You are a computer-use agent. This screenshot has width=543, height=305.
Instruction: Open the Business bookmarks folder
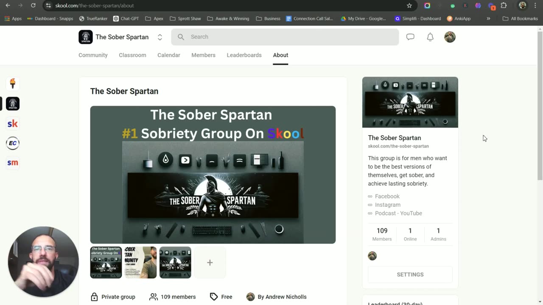[268, 19]
